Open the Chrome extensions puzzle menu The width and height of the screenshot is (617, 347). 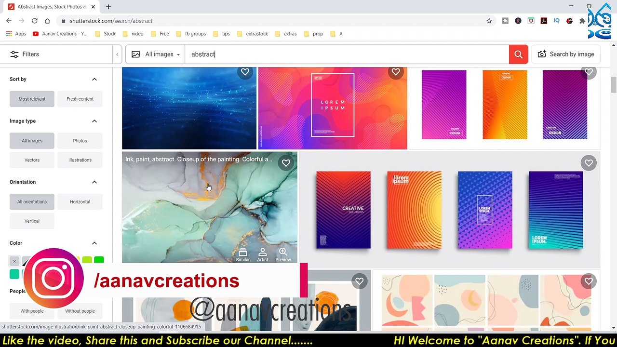[582, 21]
